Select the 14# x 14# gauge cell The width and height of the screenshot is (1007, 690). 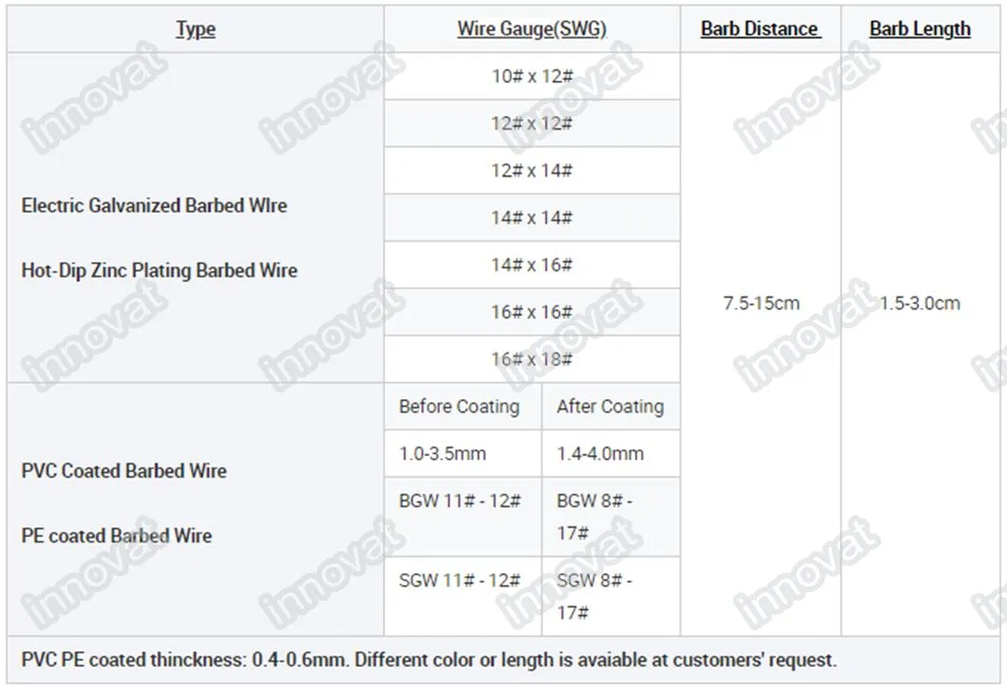click(531, 218)
